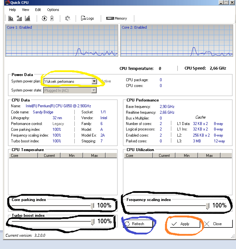Click the ascending bar chart with arrow icon
Image resolution: width=236 pixels, height=249 pixels.
click(x=28, y=18)
